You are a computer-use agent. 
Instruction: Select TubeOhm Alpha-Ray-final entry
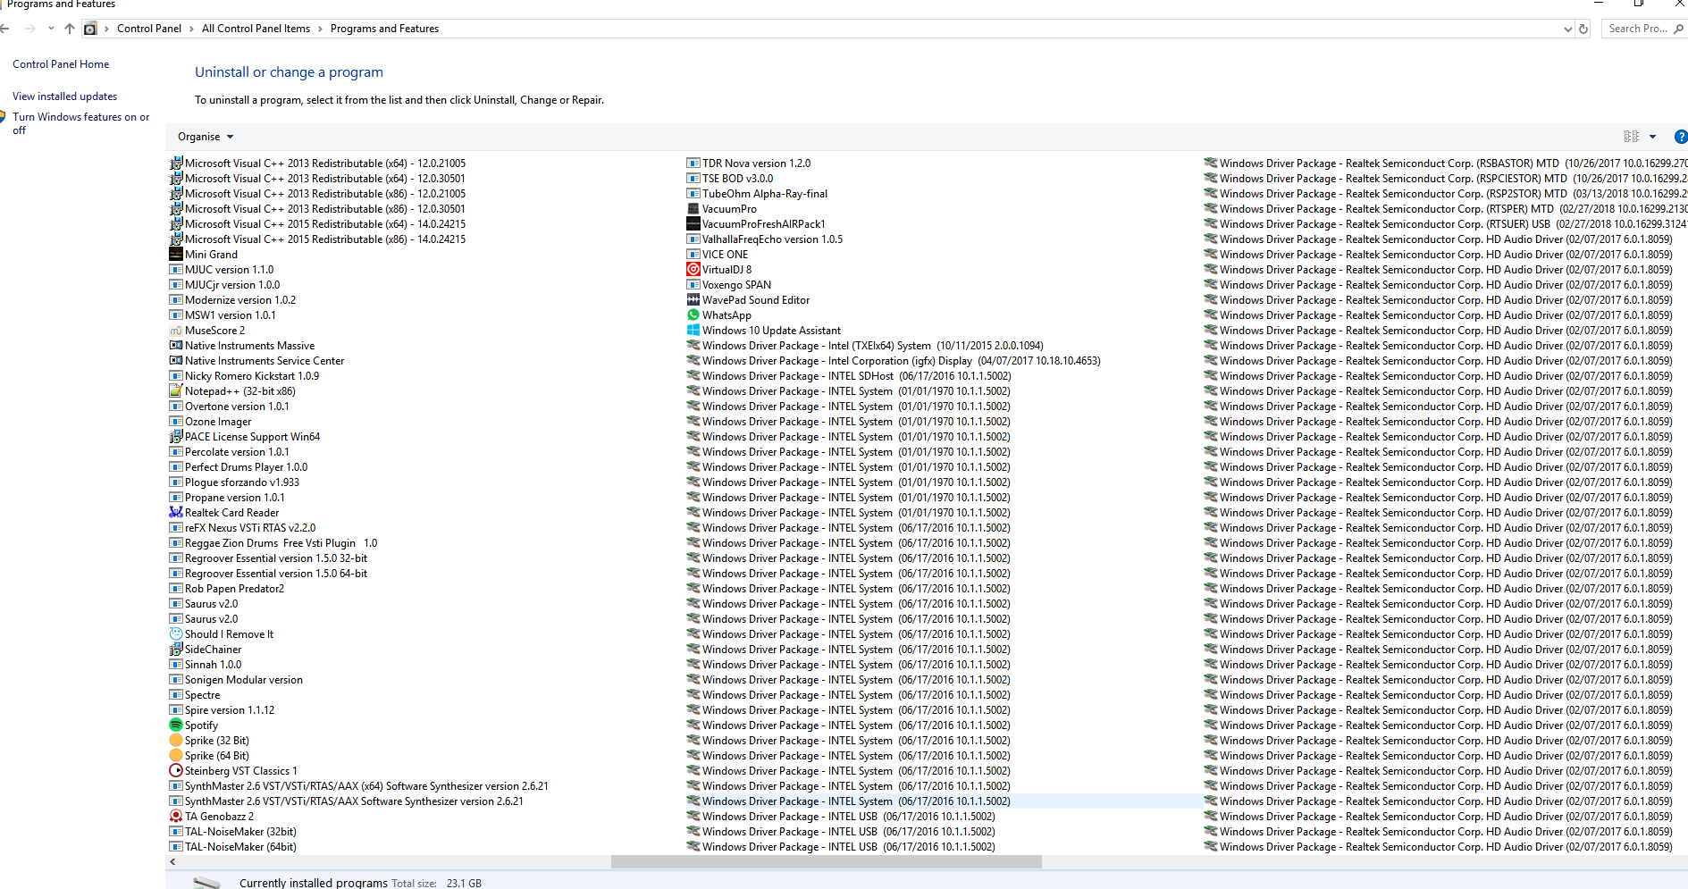765,193
